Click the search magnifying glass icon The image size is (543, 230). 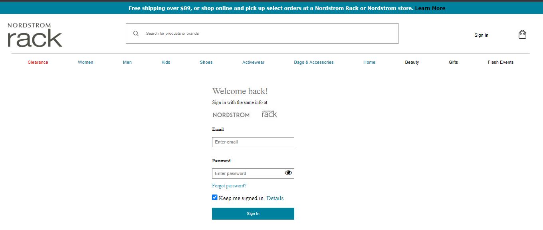[136, 33]
